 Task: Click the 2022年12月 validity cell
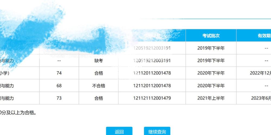(x=260, y=73)
